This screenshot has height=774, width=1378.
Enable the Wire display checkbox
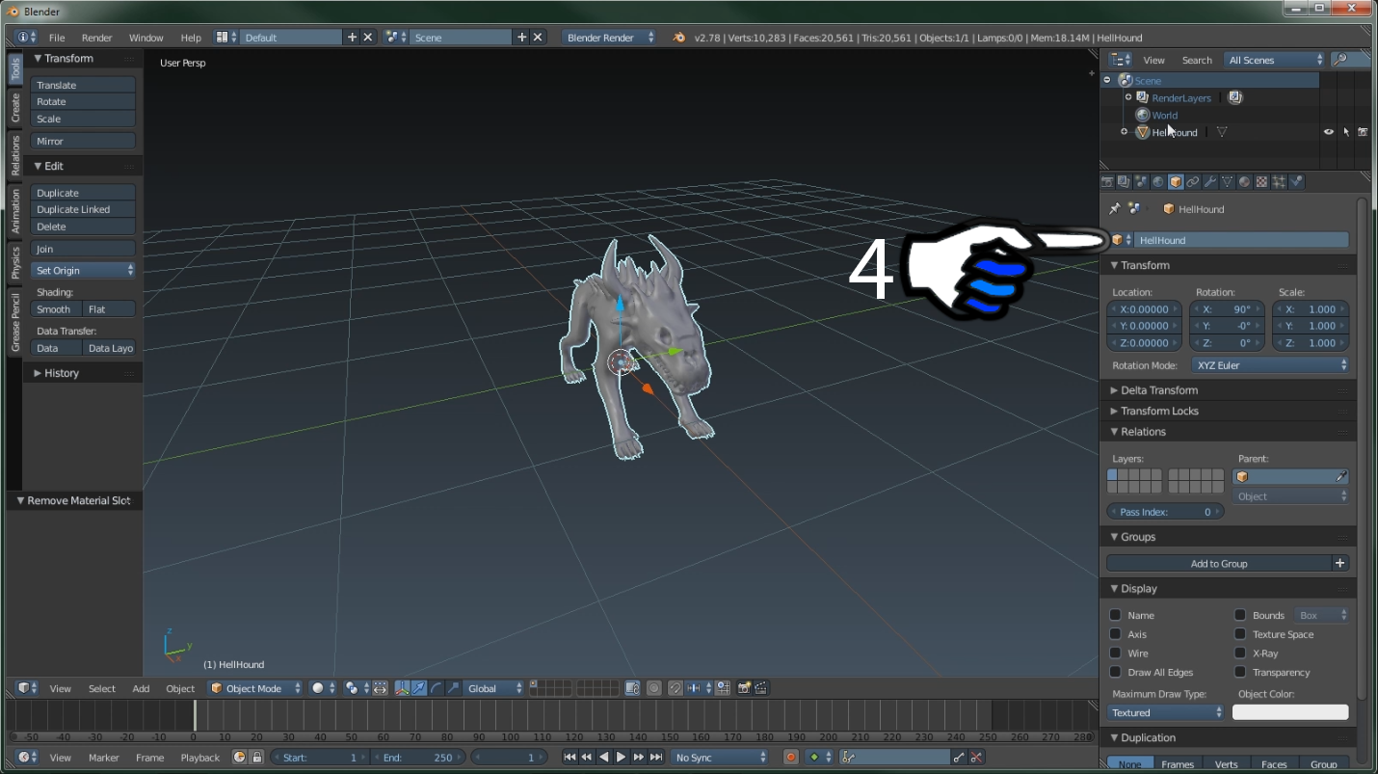[x=1115, y=654]
